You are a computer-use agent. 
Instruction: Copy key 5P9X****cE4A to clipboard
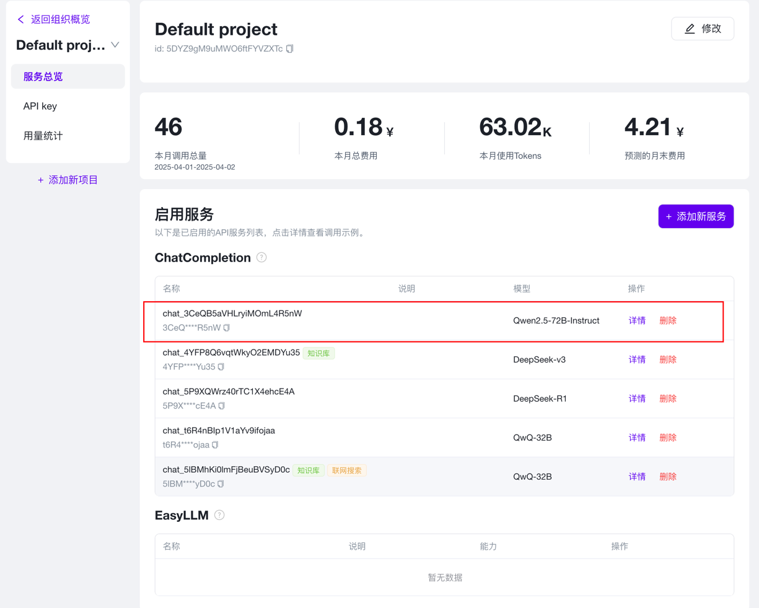tap(222, 406)
